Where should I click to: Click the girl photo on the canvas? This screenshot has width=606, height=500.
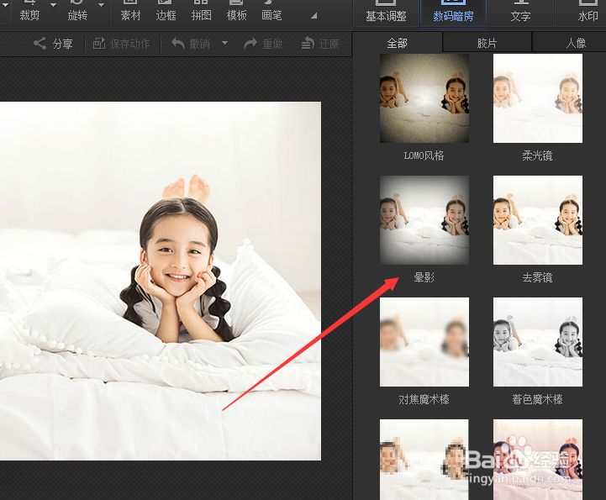point(161,281)
